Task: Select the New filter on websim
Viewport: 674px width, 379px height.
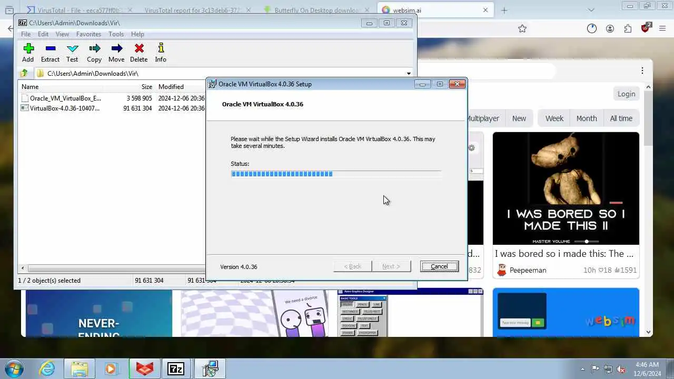Action: click(x=519, y=118)
